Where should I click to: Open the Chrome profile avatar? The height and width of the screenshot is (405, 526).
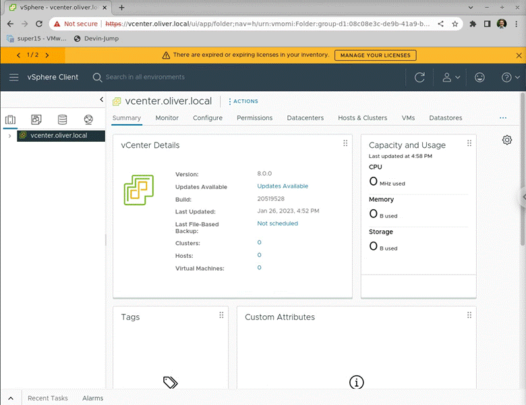[x=502, y=24]
